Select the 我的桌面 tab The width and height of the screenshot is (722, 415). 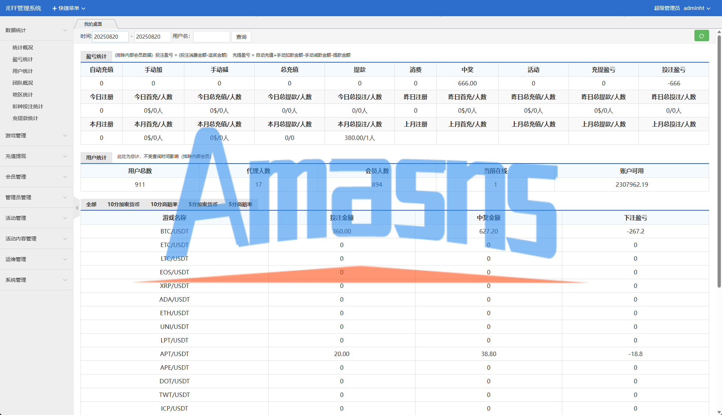click(93, 24)
